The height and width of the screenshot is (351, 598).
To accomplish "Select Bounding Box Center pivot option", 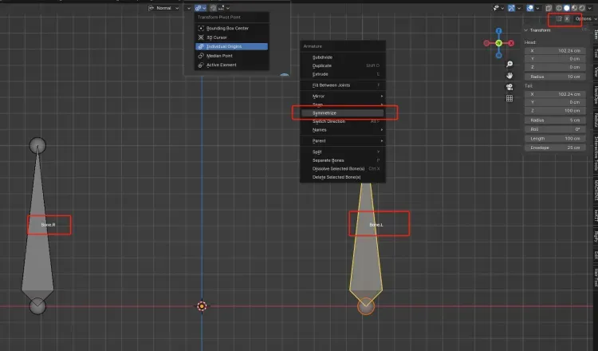I will [x=231, y=28].
